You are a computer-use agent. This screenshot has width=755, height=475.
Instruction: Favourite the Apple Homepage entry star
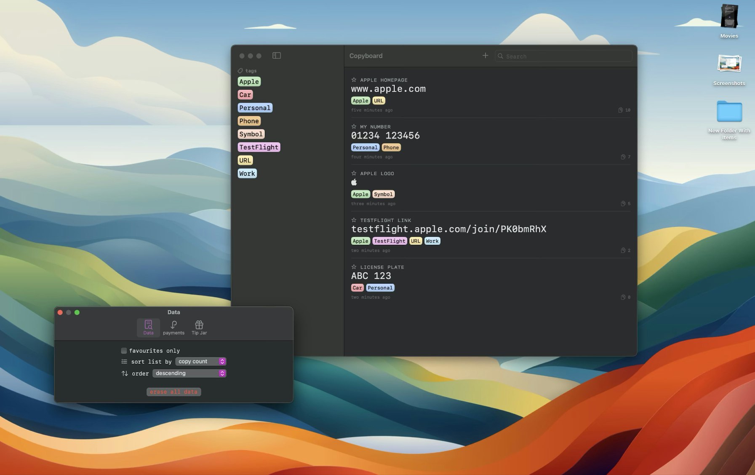[354, 80]
